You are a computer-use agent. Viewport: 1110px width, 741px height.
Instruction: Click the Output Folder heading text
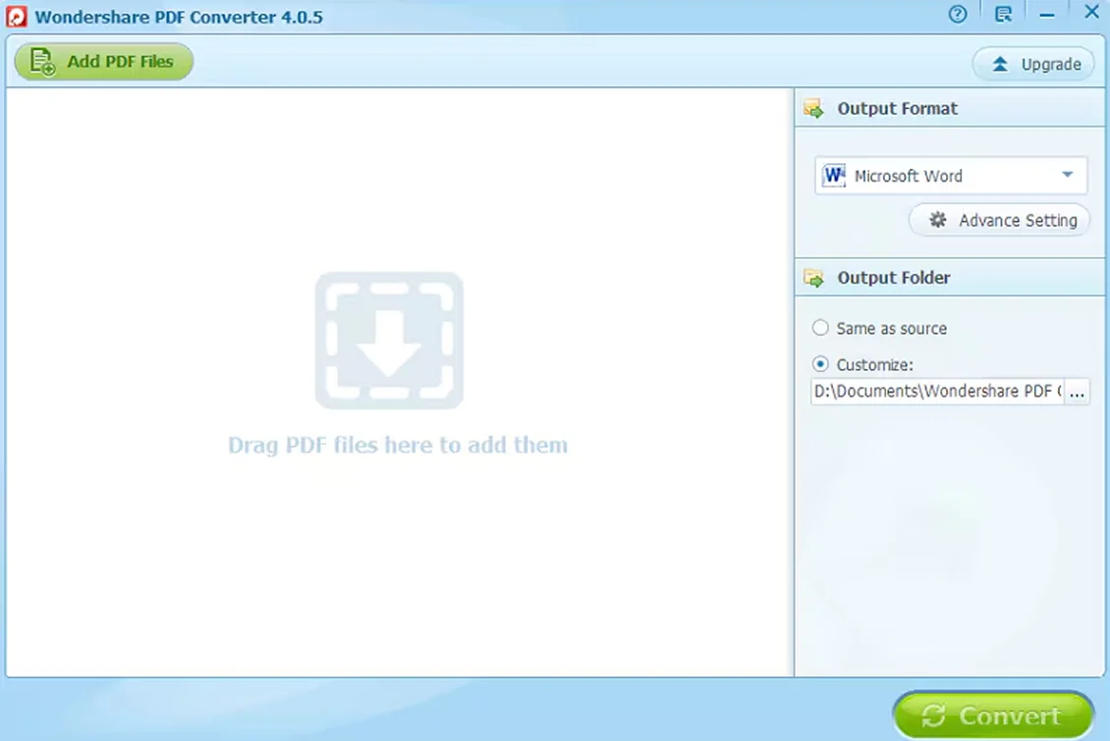(893, 278)
